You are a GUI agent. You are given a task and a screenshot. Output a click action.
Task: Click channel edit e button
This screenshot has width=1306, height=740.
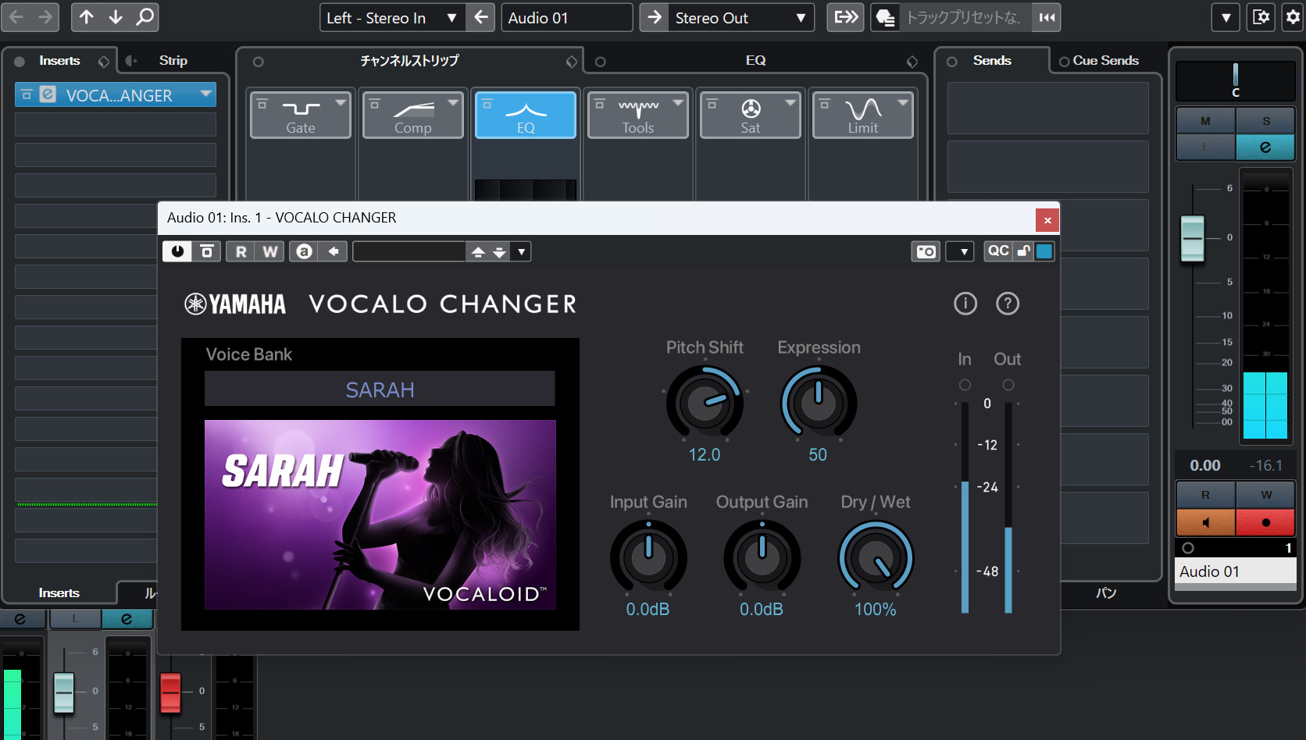1265,147
